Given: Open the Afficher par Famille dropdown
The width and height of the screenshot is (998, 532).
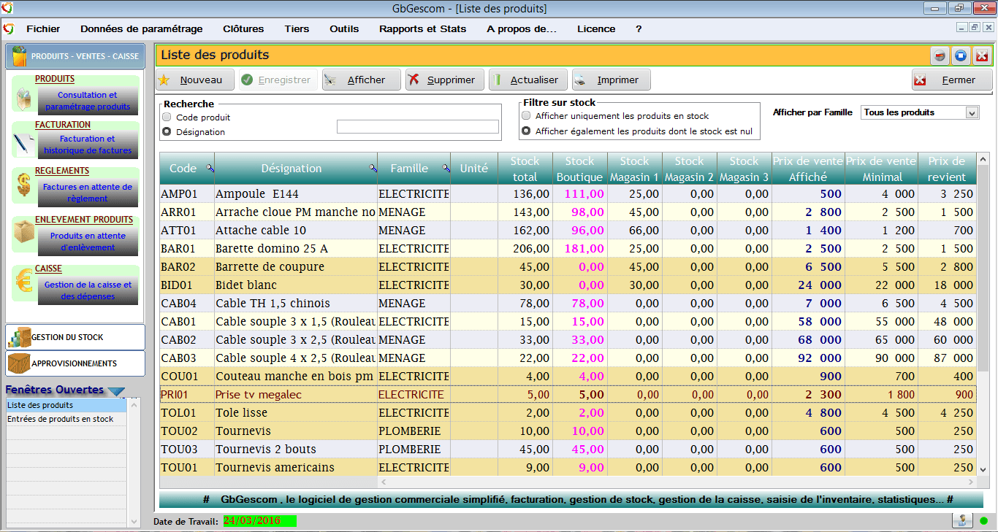Looking at the screenshot, I should pos(972,112).
